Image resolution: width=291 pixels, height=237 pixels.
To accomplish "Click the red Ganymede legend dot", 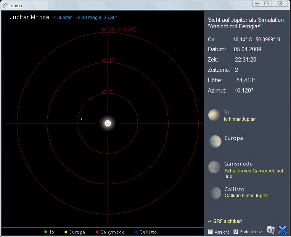I will [97, 232].
